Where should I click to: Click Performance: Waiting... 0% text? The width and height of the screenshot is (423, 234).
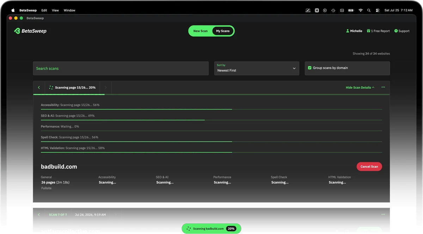pos(60,126)
